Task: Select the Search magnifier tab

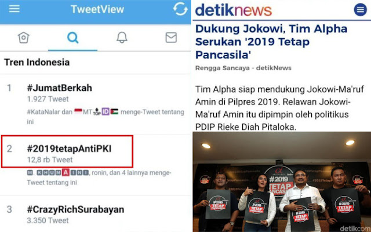Action: point(72,38)
